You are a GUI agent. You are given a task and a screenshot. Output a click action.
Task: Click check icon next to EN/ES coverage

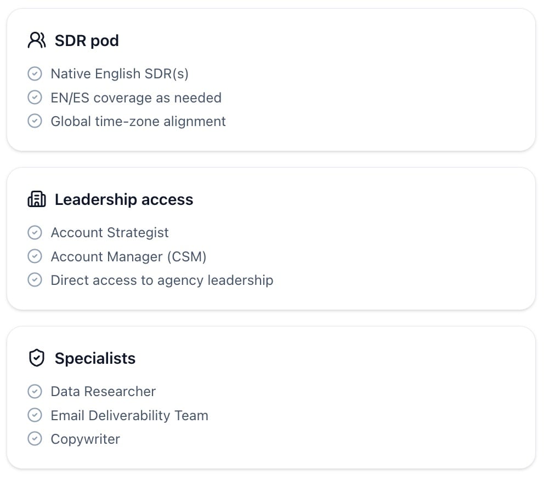click(35, 98)
